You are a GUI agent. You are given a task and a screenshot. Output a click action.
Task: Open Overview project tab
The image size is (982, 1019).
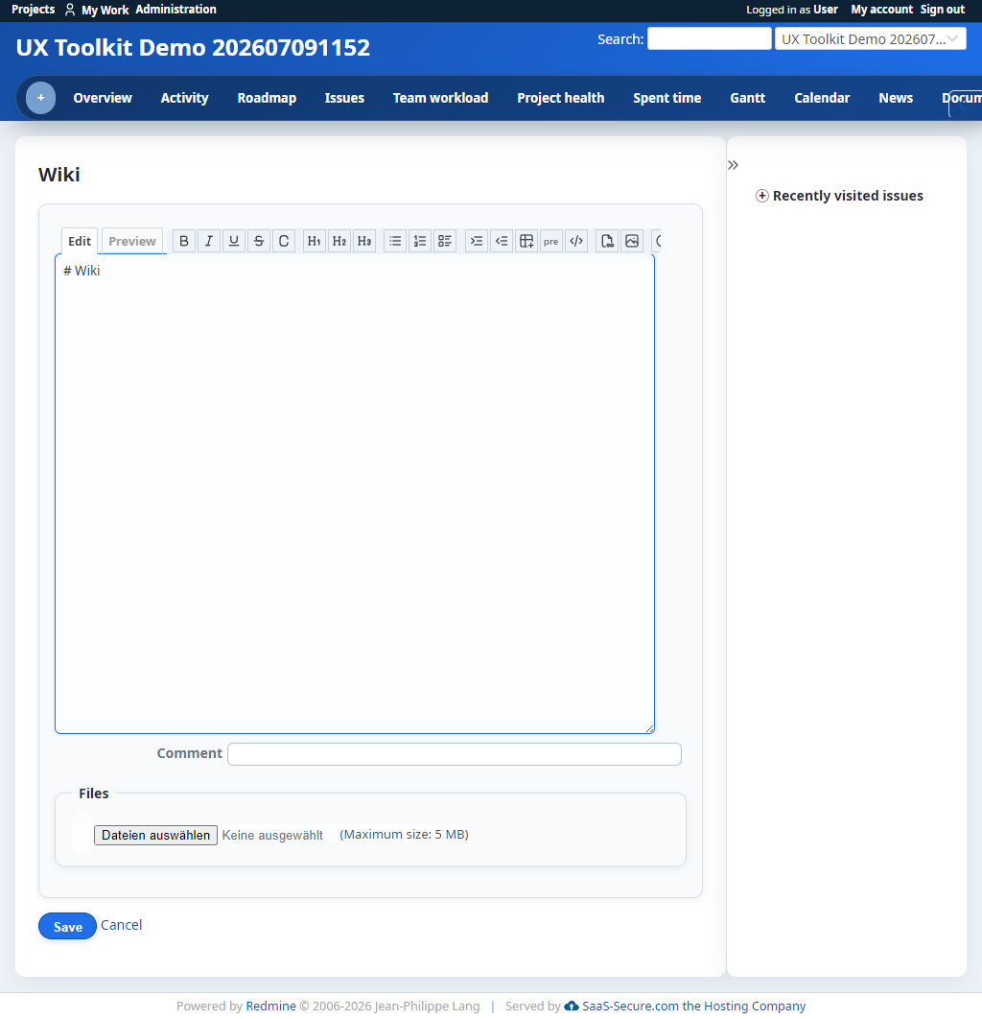point(103,98)
